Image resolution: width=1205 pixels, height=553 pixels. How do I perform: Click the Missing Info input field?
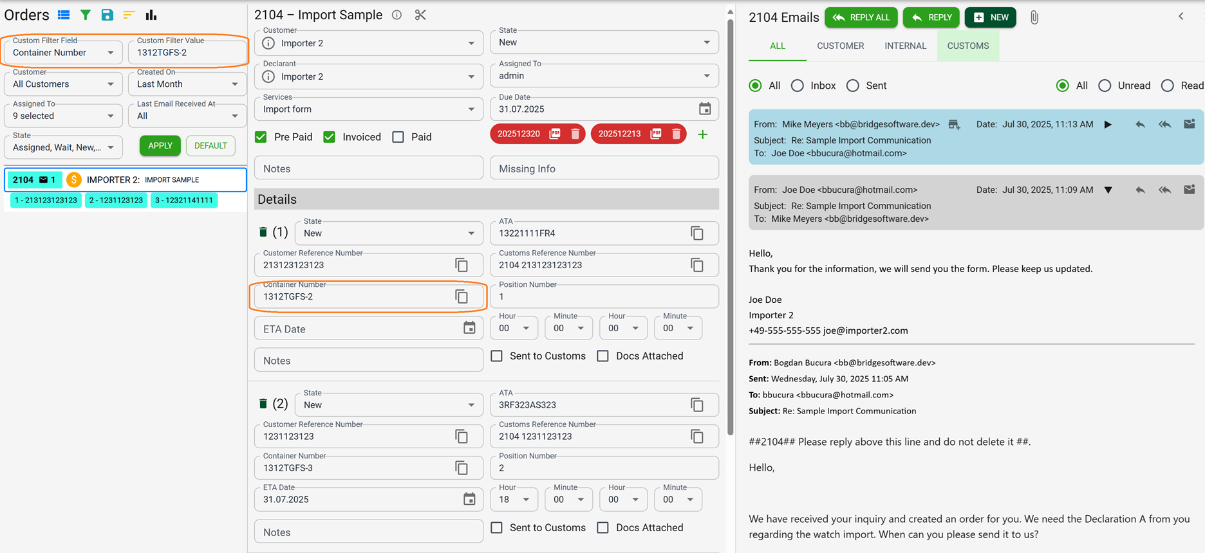point(604,168)
